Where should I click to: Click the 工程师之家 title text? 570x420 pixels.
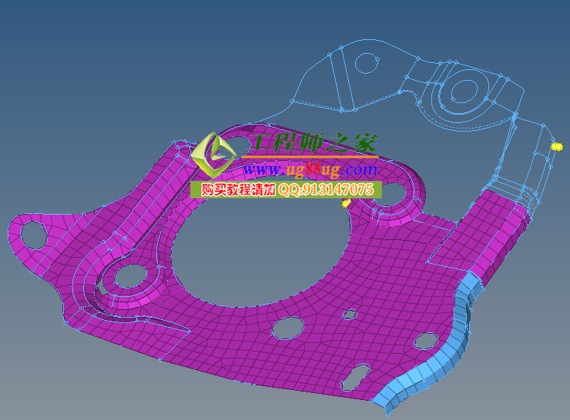point(316,143)
